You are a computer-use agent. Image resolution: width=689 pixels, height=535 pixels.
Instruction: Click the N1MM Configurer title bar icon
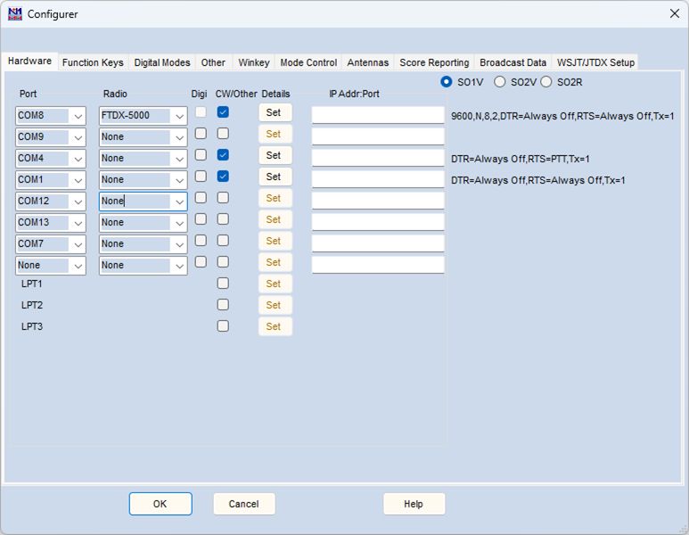tap(15, 14)
